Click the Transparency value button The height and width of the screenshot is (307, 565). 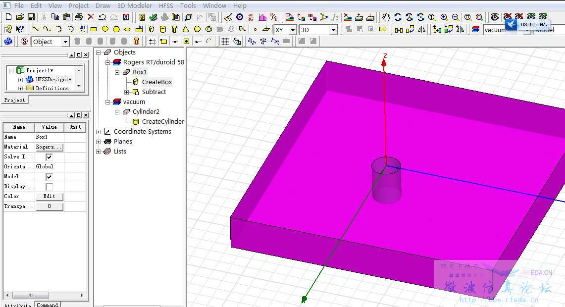point(50,206)
